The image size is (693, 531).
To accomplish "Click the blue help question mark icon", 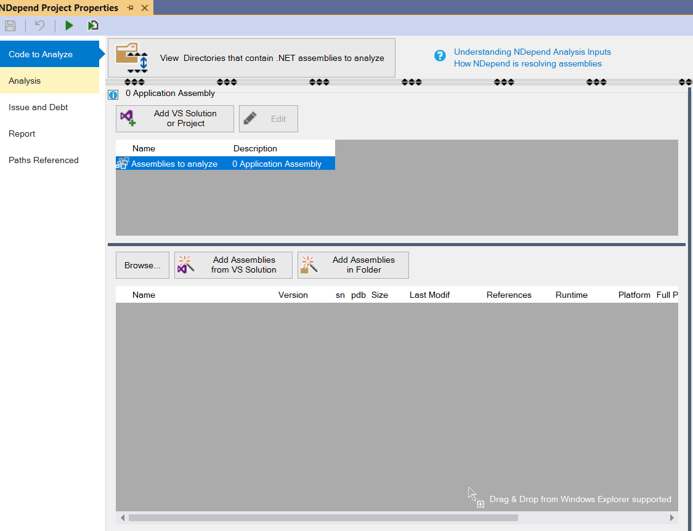I will point(440,55).
